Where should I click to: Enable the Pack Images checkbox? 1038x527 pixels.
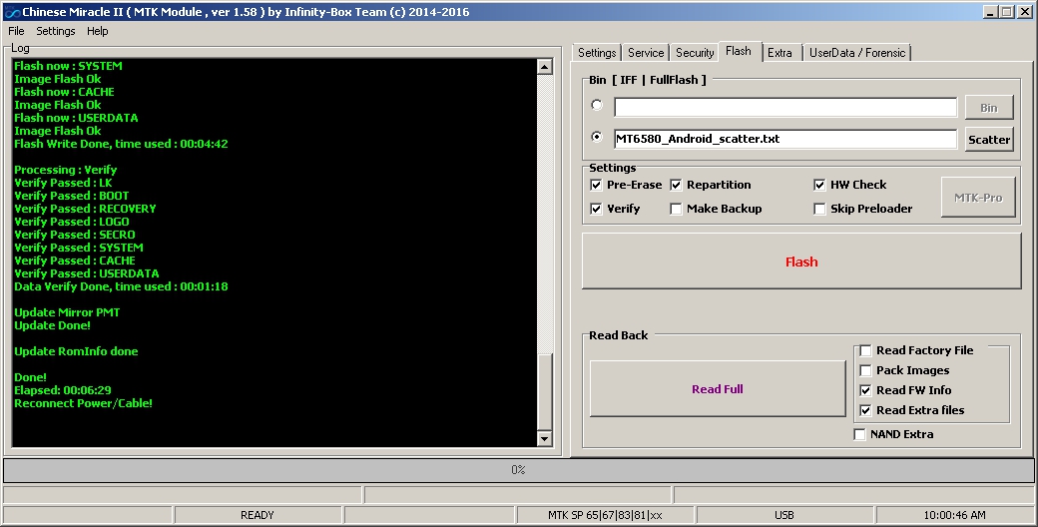(865, 370)
